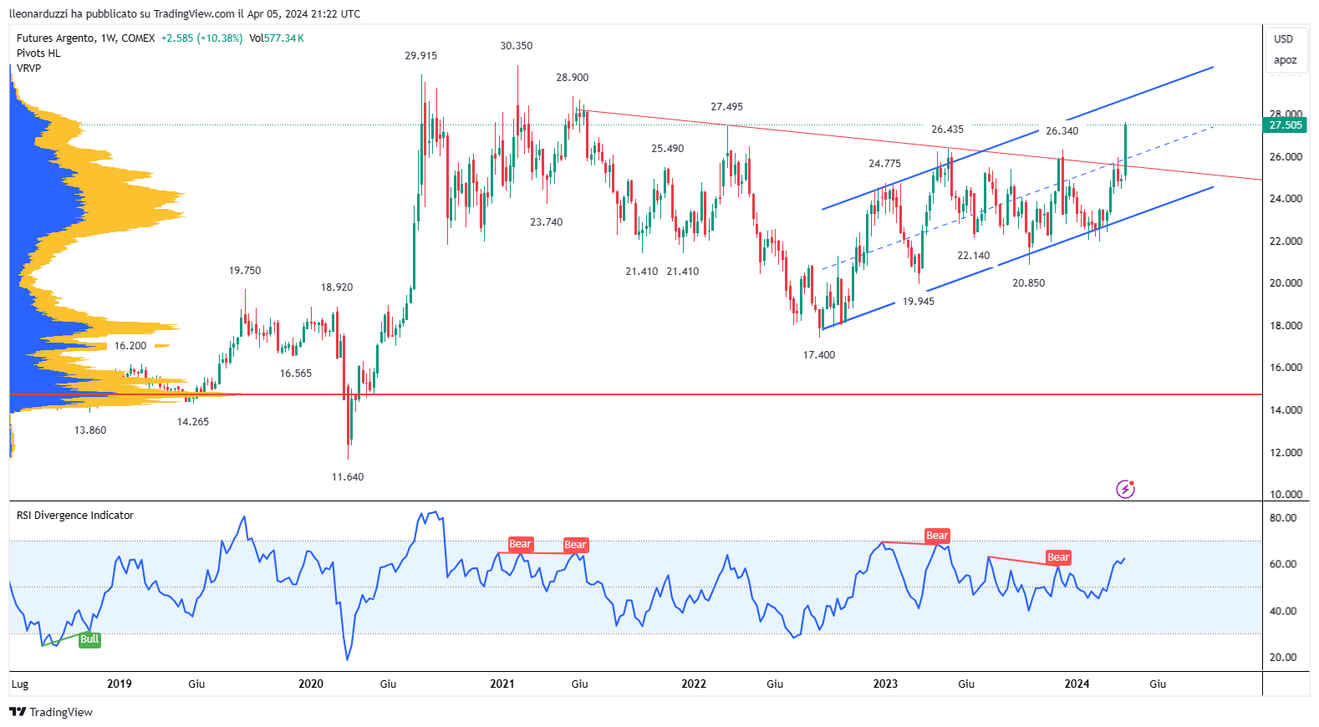This screenshot has width=1319, height=727.
Task: Click the 27.495 pivot label
Action: [x=726, y=107]
